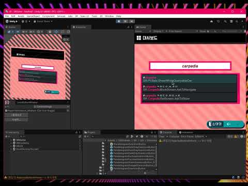Image resolution: width=248 pixels, height=186 pixels.
Task: Open the Services menu
Action: 61,16
